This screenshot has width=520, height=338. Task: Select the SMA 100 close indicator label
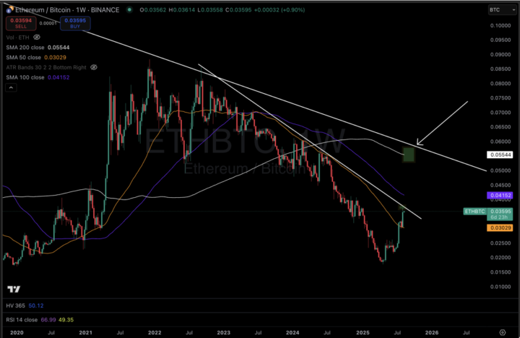point(25,77)
